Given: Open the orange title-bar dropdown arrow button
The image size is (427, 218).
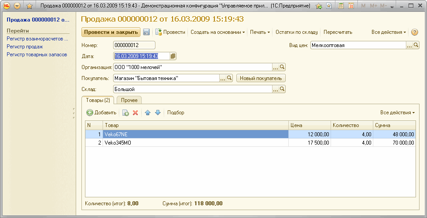Looking at the screenshot, I should coord(17,6).
